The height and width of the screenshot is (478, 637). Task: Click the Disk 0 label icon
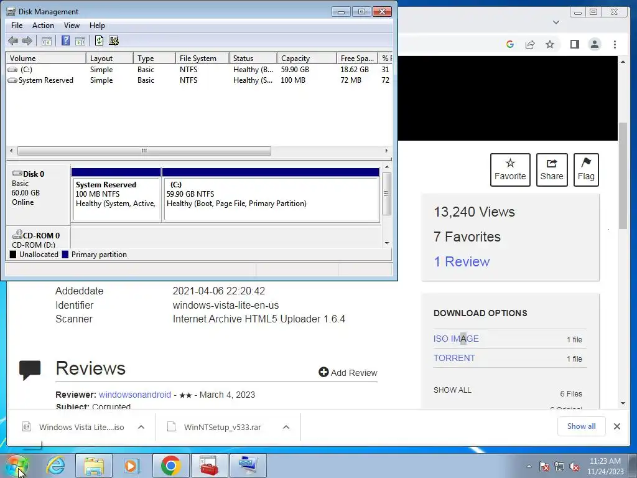click(17, 174)
